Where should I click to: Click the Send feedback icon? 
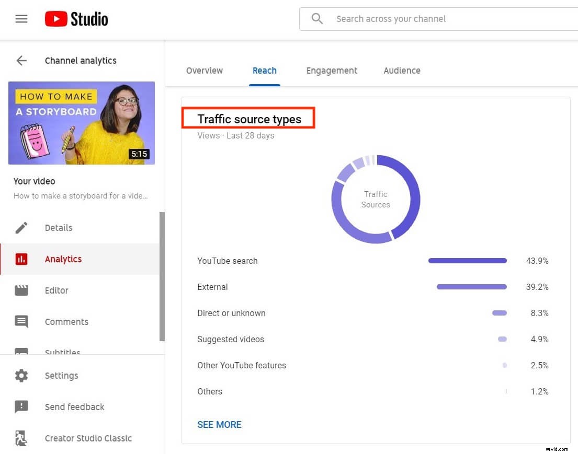[x=21, y=406]
